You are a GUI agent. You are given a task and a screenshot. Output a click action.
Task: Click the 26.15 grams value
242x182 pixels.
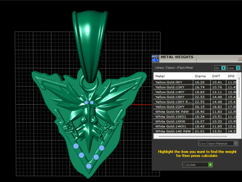click(x=200, y=107)
